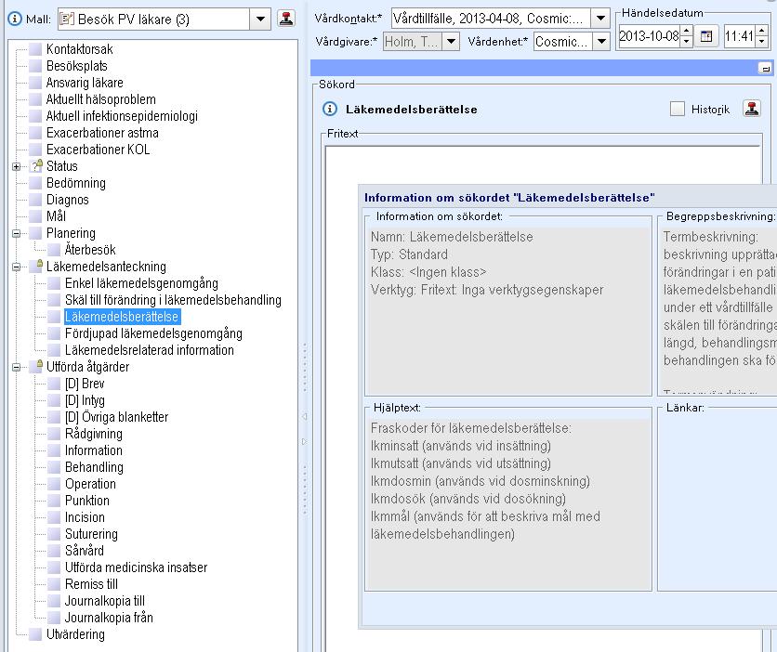Select Journalkopia till tree item

click(104, 601)
